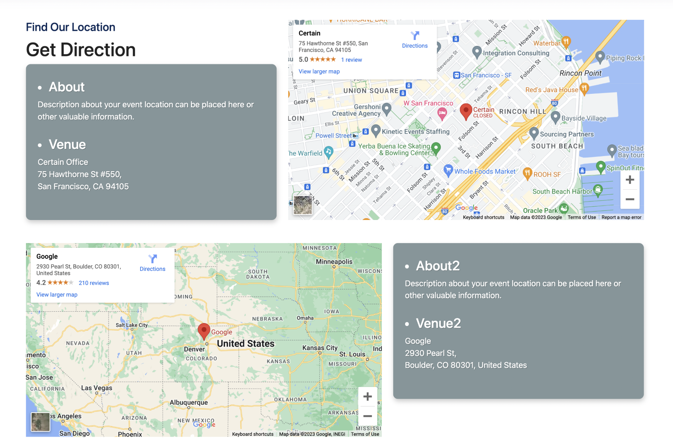Zoom out on the San Francisco map
The height and width of the screenshot is (448, 673).
pyautogui.click(x=630, y=199)
